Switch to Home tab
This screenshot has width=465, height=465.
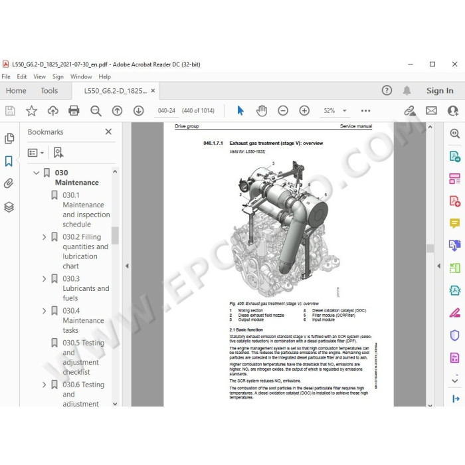16,91
